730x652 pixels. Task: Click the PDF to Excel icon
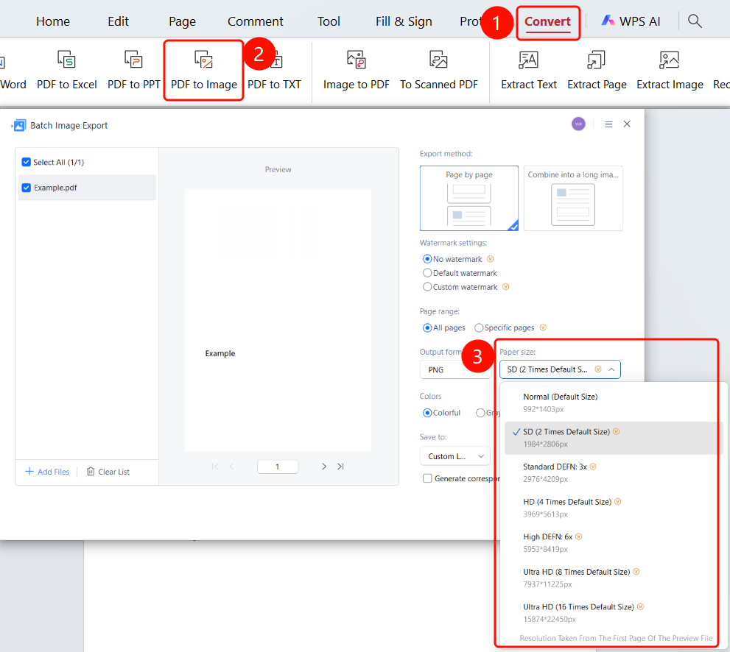click(x=66, y=60)
